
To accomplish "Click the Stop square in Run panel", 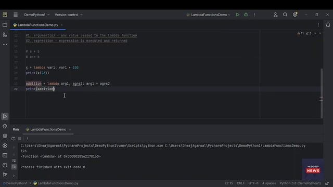I will coord(20,139).
